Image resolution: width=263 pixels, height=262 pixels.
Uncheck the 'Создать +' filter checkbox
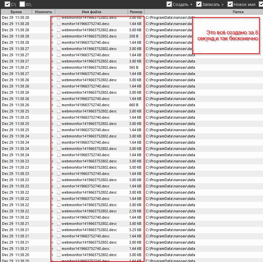click(169, 4)
